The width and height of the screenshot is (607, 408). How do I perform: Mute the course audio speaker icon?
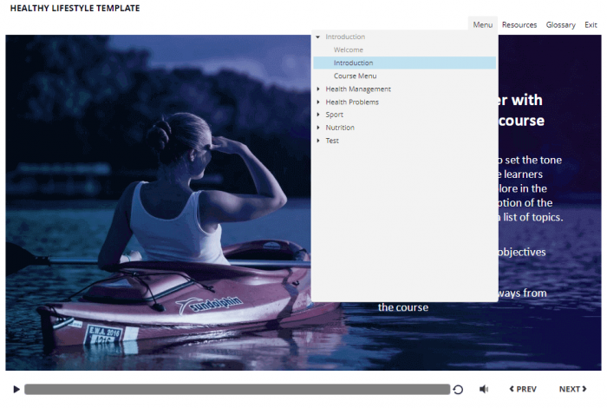tap(484, 390)
